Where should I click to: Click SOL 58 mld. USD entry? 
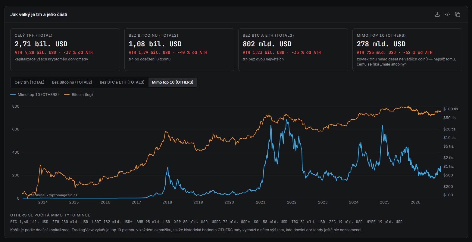271,222
